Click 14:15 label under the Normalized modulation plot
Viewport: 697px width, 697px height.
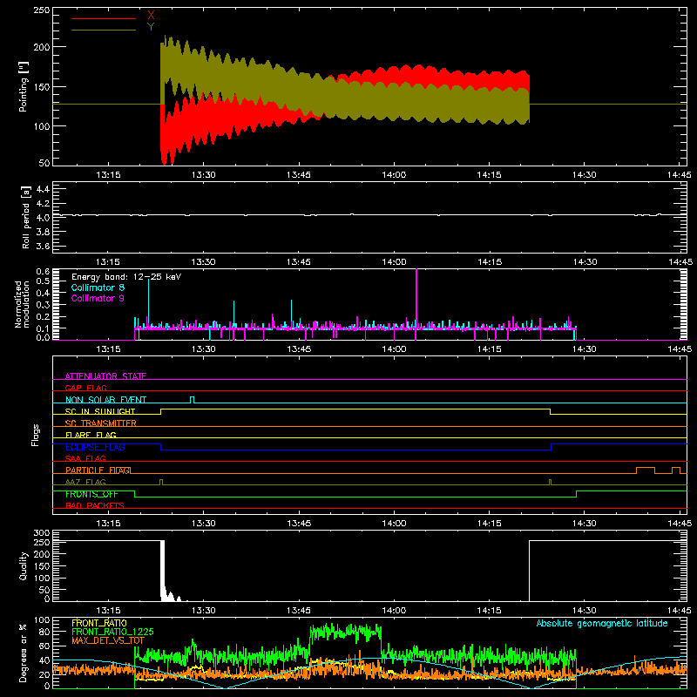[x=489, y=349]
